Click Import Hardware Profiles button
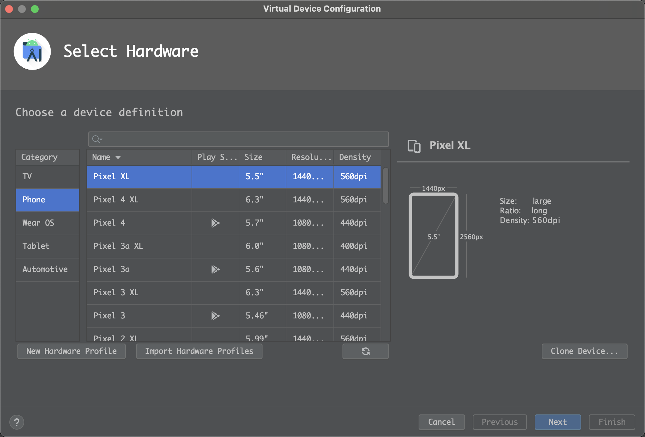 tap(199, 351)
